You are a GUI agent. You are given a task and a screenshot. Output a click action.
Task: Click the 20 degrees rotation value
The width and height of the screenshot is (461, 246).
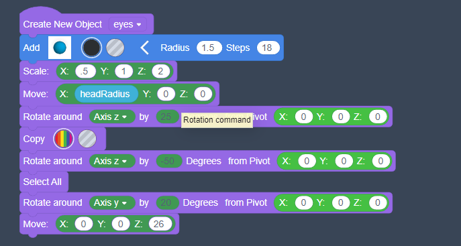[x=167, y=202]
